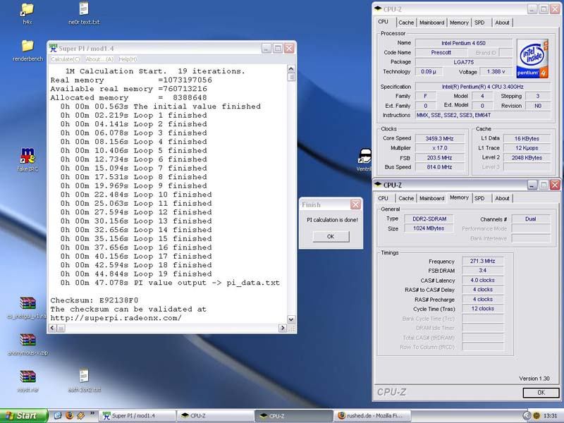Open Help(H) menu in Super PI
Image resolution: width=564 pixels, height=423 pixels.
coord(128,59)
